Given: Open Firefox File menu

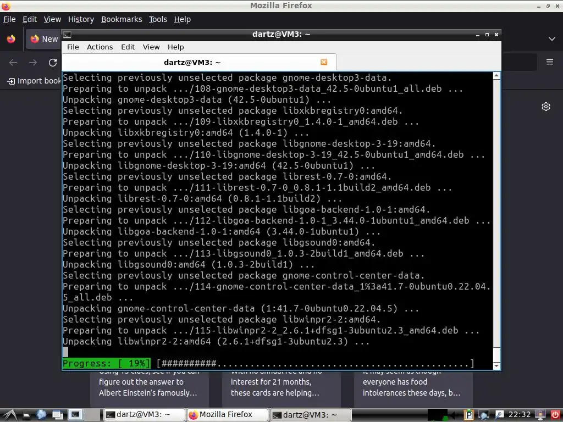Looking at the screenshot, I should pos(9,19).
